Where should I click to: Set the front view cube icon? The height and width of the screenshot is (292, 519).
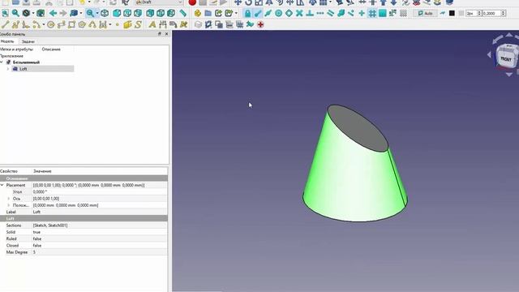click(117, 13)
